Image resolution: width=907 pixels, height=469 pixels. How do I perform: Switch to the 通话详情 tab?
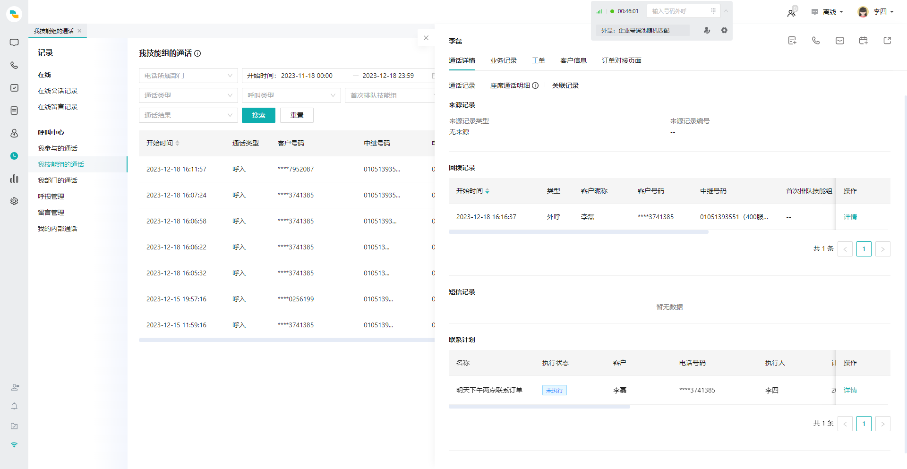[x=462, y=60]
